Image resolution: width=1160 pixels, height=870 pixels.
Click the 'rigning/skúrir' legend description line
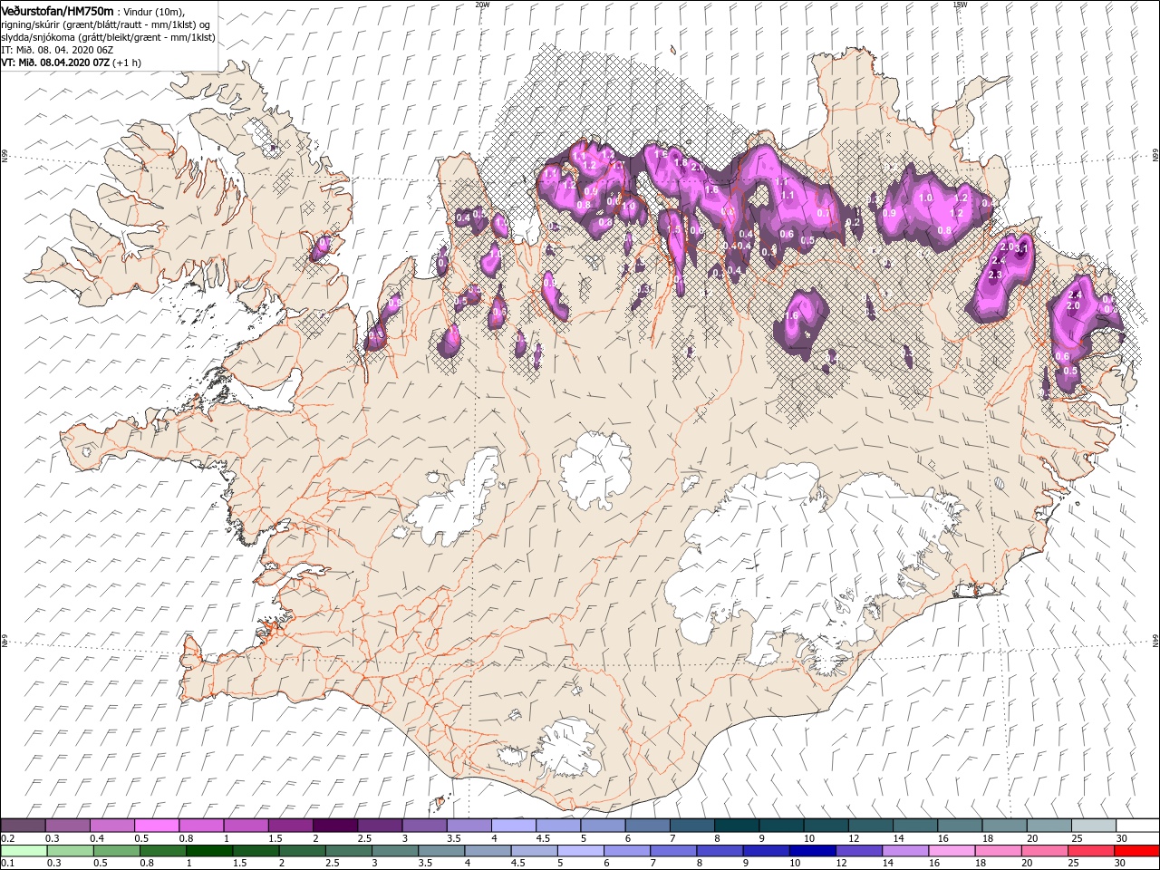(105, 24)
